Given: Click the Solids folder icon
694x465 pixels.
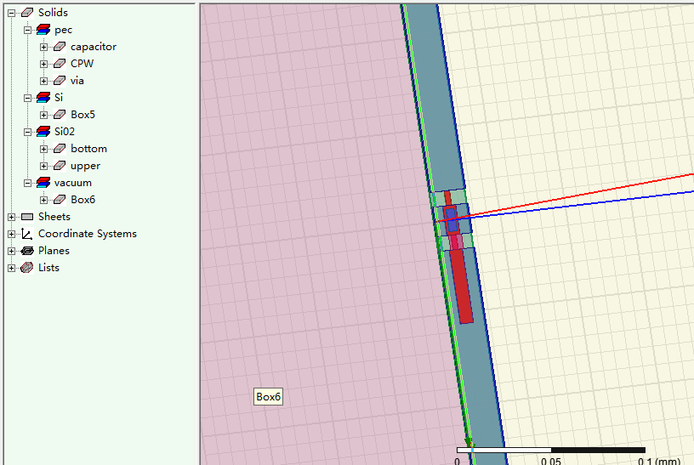Looking at the screenshot, I should pos(27,13).
